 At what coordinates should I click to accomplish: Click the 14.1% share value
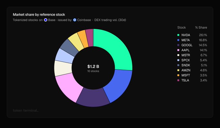tap(203, 50)
